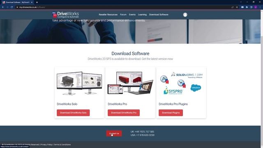Go back with the browser back arrow

3,7
